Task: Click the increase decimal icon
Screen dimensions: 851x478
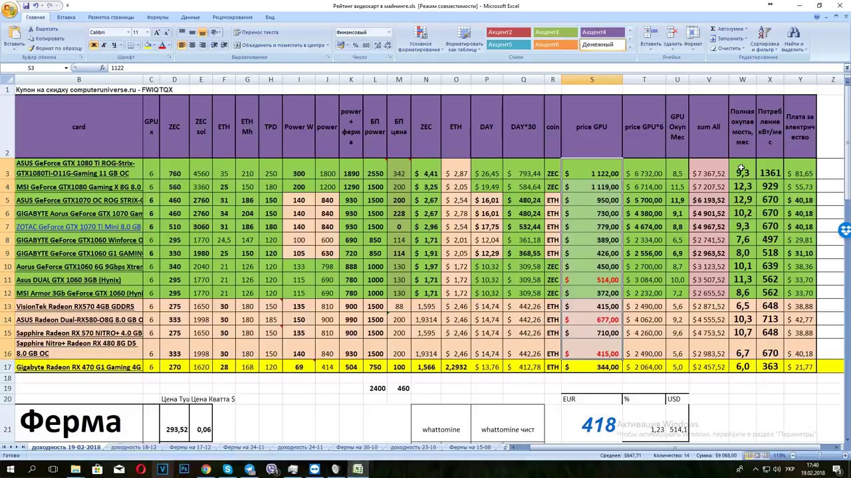Action: pyautogui.click(x=378, y=45)
